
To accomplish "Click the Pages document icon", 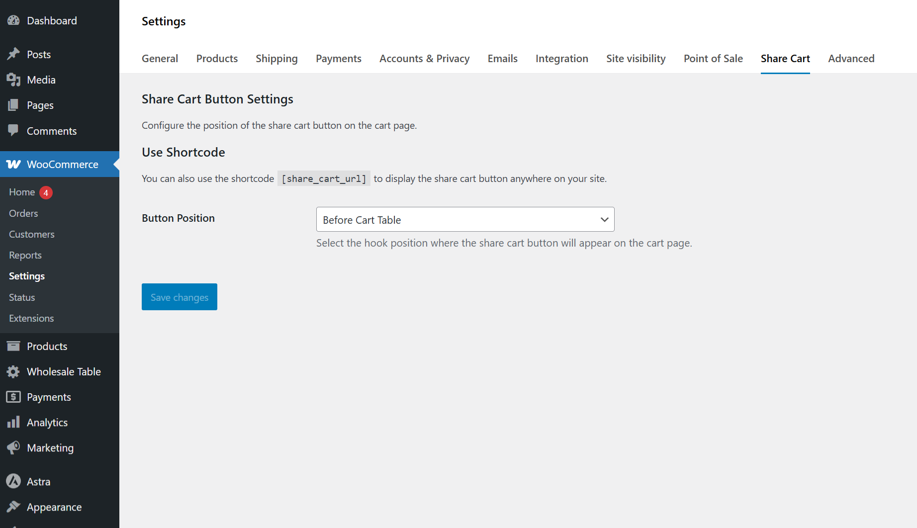I will 13,105.
